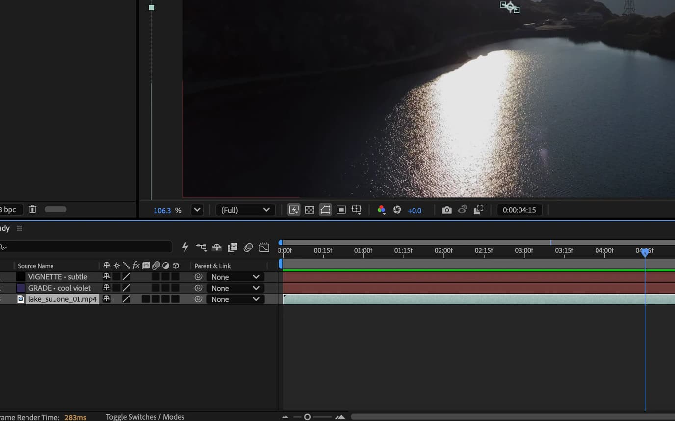Screen dimensions: 675x421
Task: Click the bpc color depth button
Action: coord(8,209)
